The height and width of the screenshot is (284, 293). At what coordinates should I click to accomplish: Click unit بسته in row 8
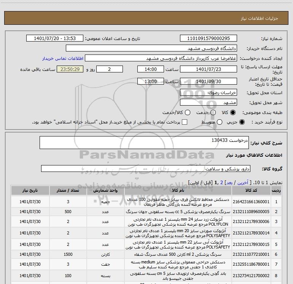coord(105,276)
